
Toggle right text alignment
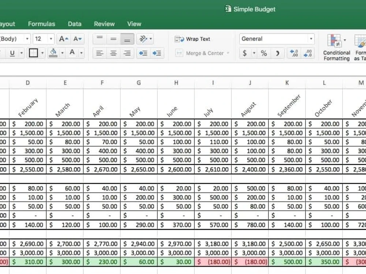[127, 53]
